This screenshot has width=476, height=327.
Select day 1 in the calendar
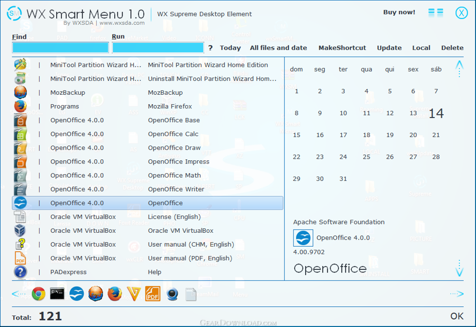[x=297, y=91]
